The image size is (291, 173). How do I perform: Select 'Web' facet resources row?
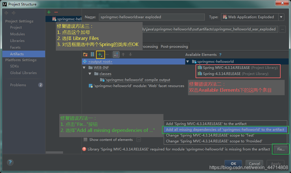pos(137,86)
